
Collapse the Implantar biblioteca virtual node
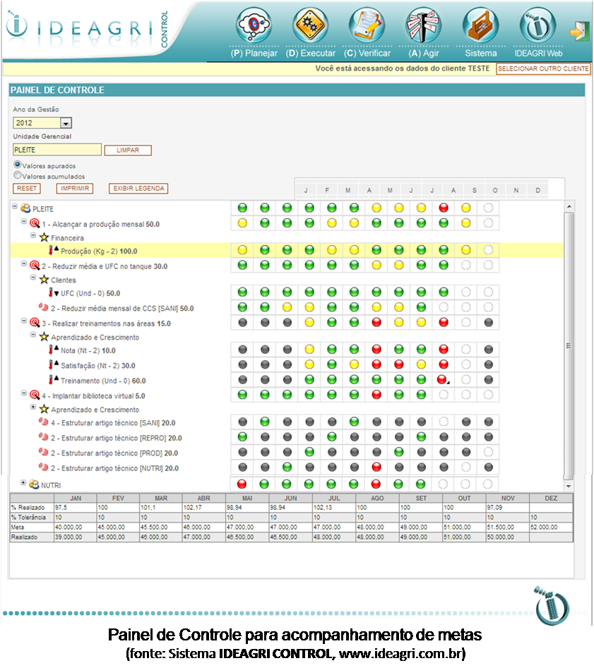(x=24, y=393)
